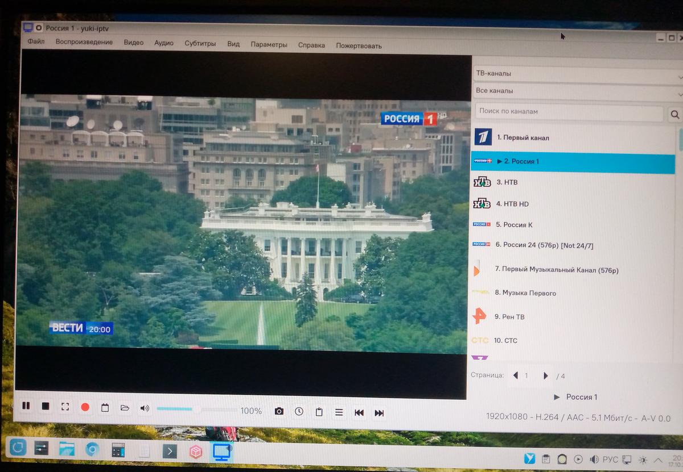Image resolution: width=683 pixels, height=472 pixels.
Task: Switch to next channel button
Action: click(379, 413)
